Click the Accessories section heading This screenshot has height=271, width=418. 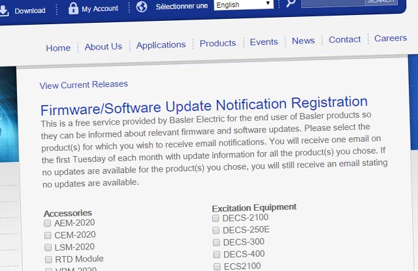[68, 213]
